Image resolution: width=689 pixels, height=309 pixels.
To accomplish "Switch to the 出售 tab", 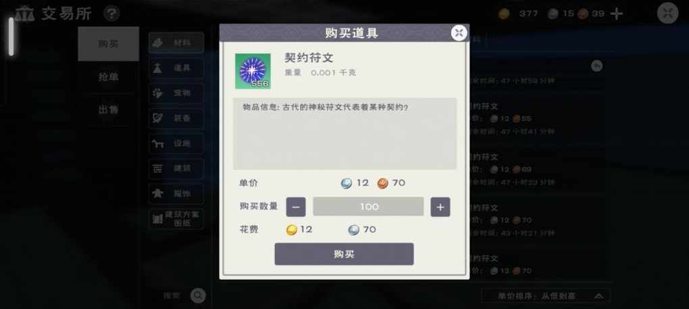I will (x=109, y=110).
